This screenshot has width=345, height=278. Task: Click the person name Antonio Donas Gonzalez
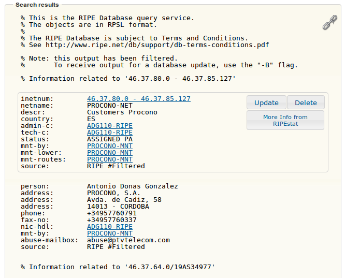pos(133,186)
